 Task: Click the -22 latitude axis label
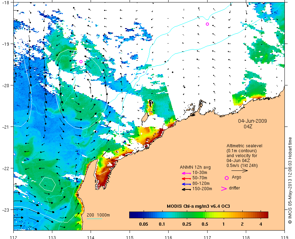5,168
